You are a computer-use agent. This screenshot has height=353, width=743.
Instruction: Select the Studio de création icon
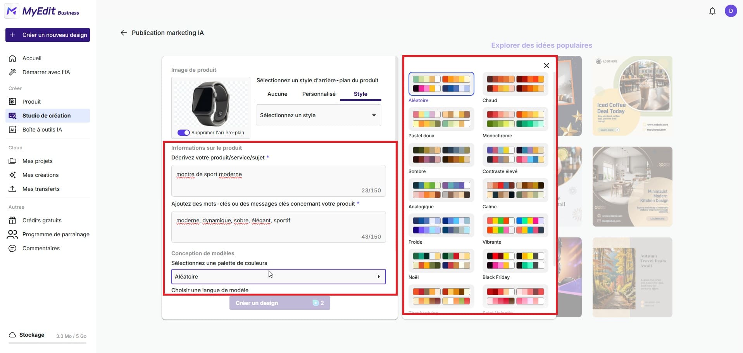(x=12, y=115)
